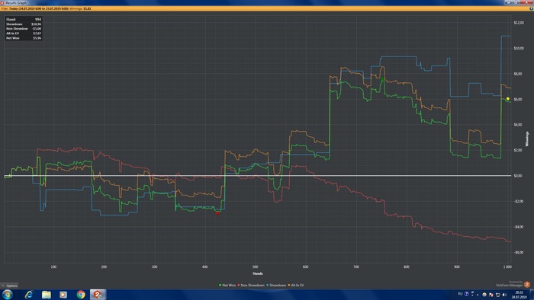Select Hold'em Manager 2 taskbar button

point(98,295)
